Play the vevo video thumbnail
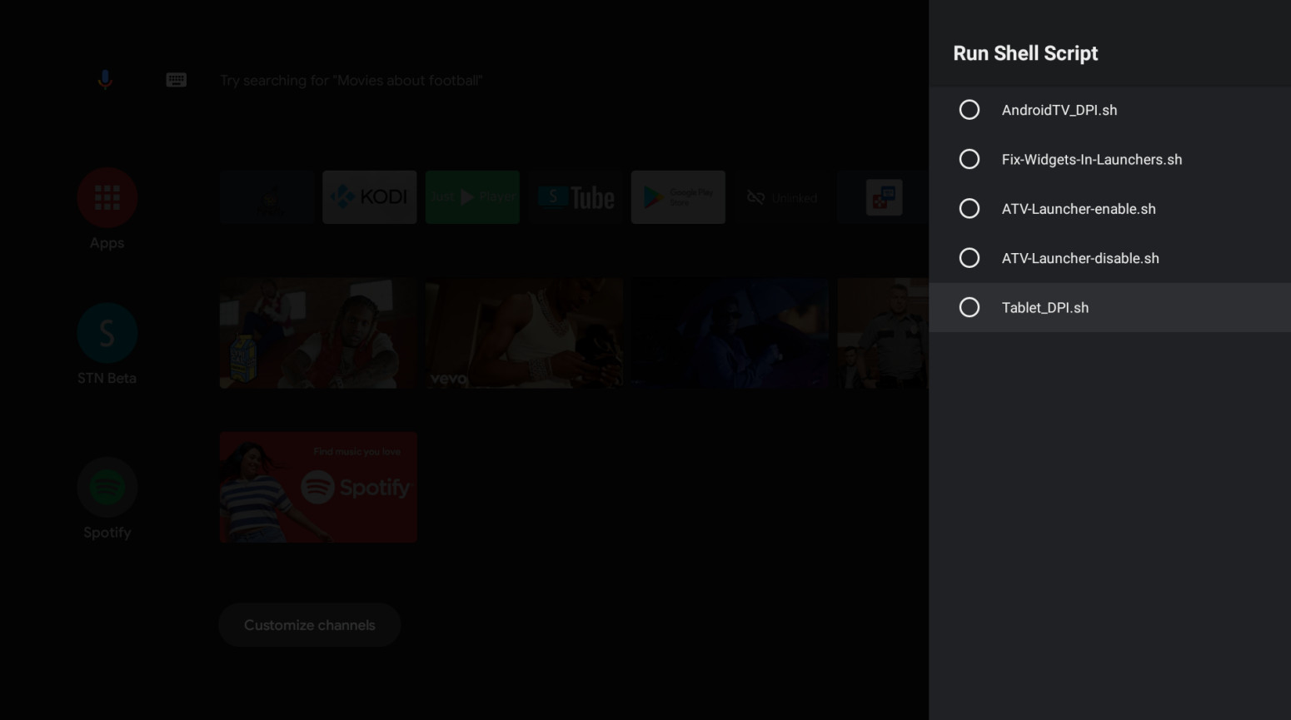 (524, 333)
